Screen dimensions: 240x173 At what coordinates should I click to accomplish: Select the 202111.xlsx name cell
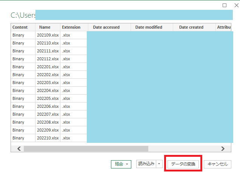point(48,51)
